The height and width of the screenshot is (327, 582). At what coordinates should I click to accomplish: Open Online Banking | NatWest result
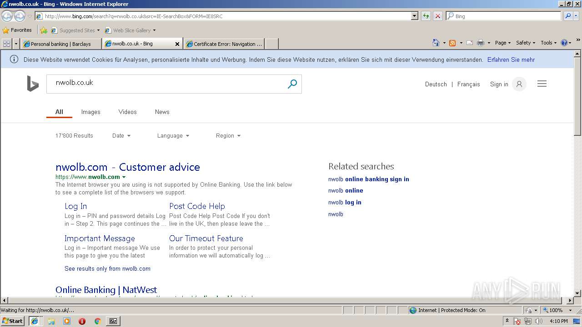[x=106, y=290]
